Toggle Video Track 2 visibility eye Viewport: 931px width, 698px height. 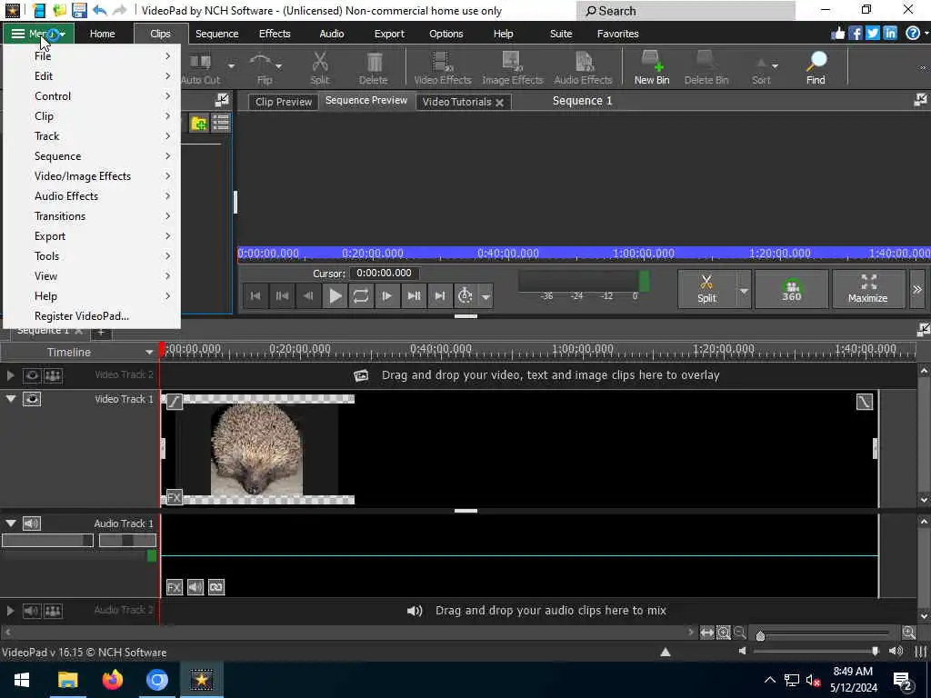pyautogui.click(x=32, y=375)
